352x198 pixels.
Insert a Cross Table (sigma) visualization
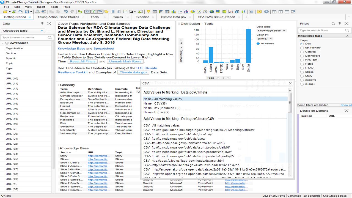161,12
